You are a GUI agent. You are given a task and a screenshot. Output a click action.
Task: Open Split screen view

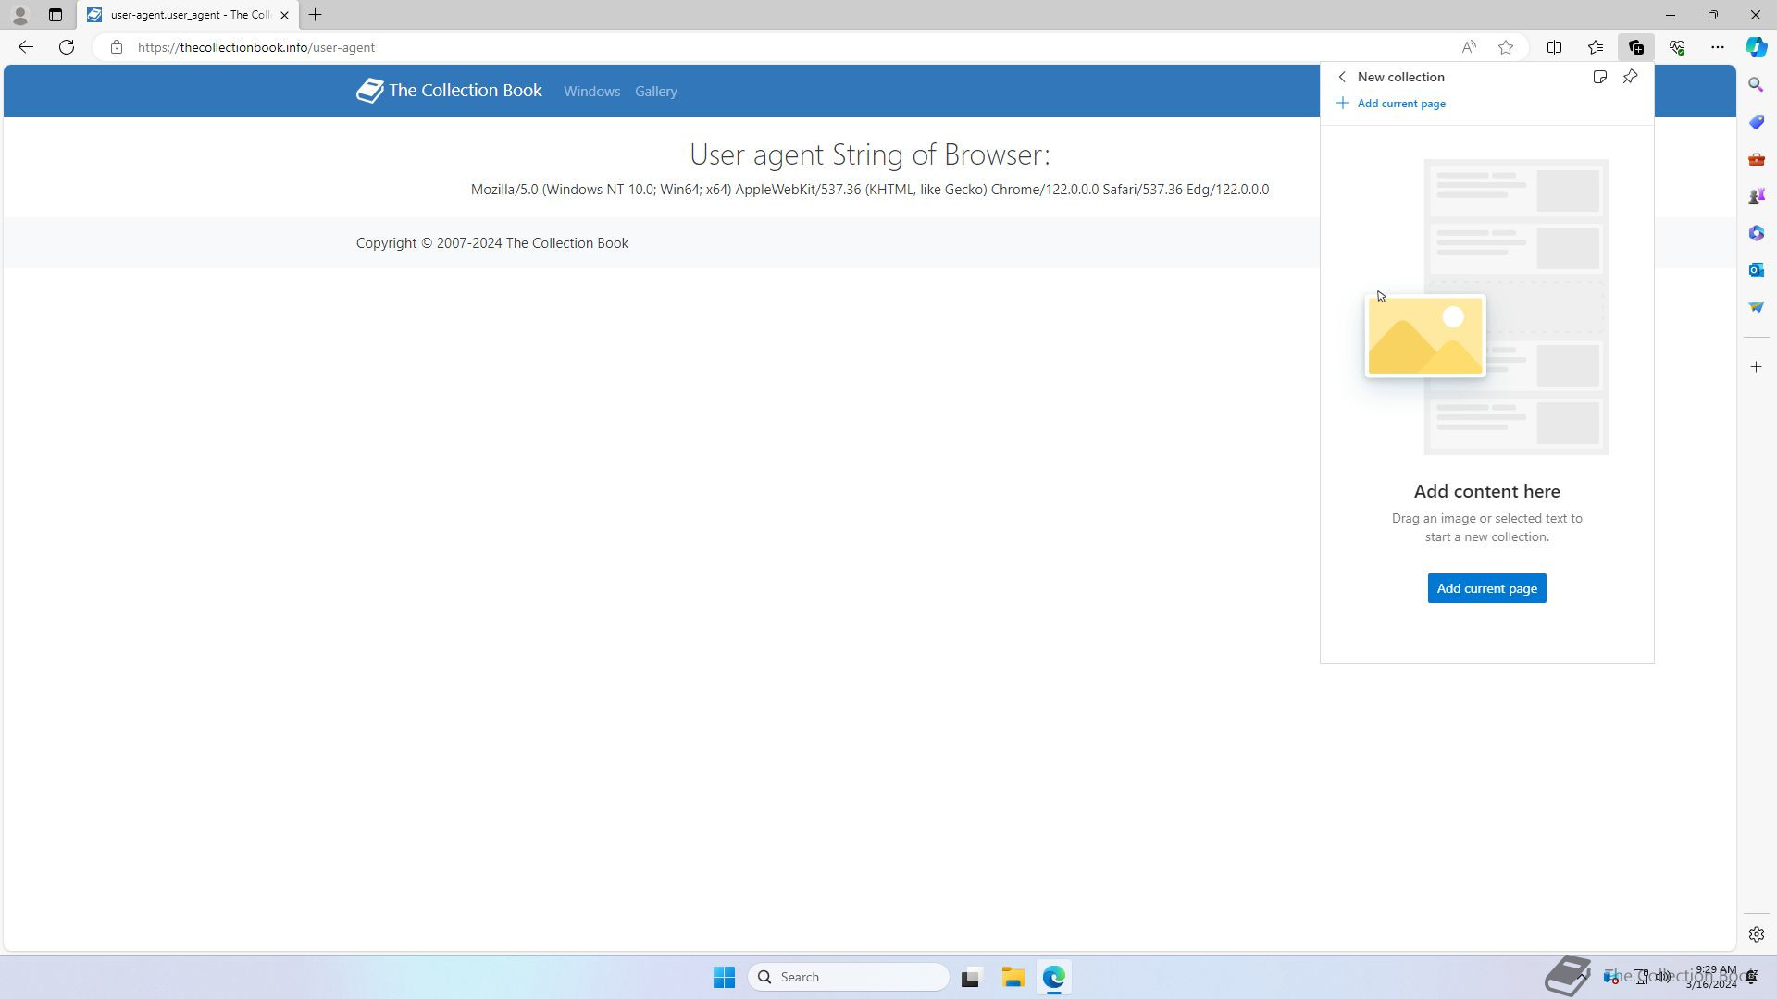point(1554,47)
